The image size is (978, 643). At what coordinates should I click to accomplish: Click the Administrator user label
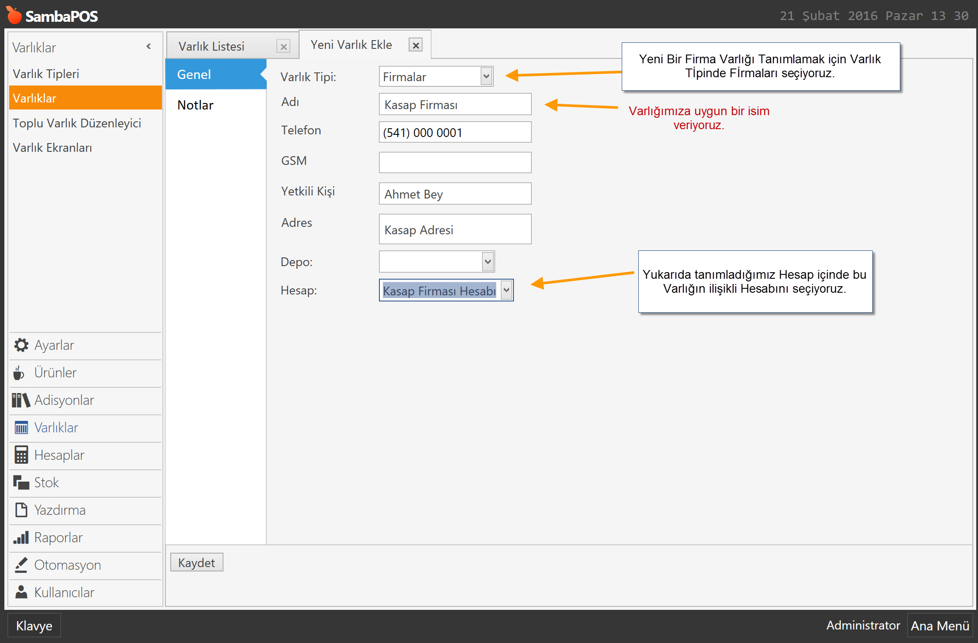point(863,625)
